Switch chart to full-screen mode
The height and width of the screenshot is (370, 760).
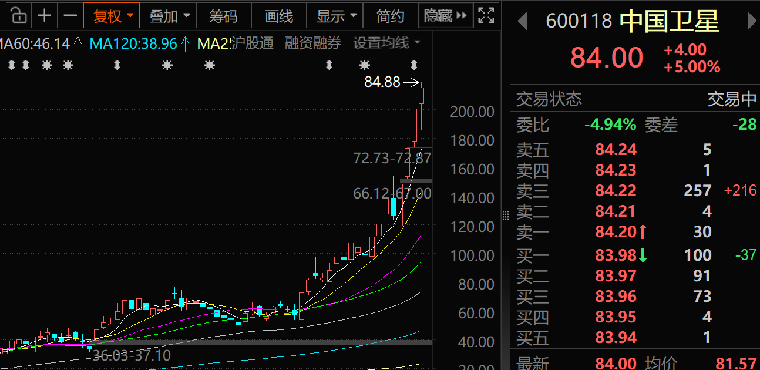pos(486,15)
